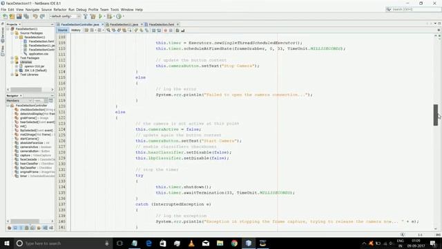442x249 pixels.
Task: Toggle Show Fields filter in Navigator
Action: 15,228
